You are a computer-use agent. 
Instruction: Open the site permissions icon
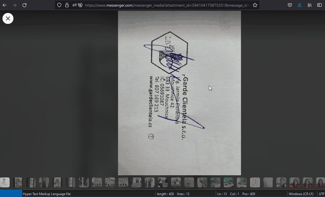pyautogui.click(x=74, y=5)
